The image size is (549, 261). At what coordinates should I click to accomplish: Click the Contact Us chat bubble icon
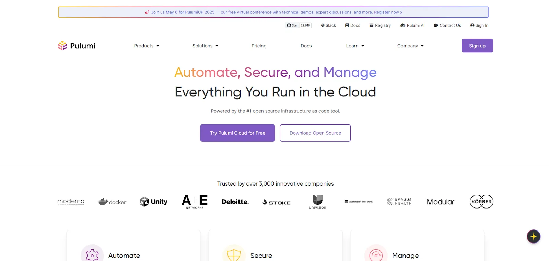click(436, 25)
